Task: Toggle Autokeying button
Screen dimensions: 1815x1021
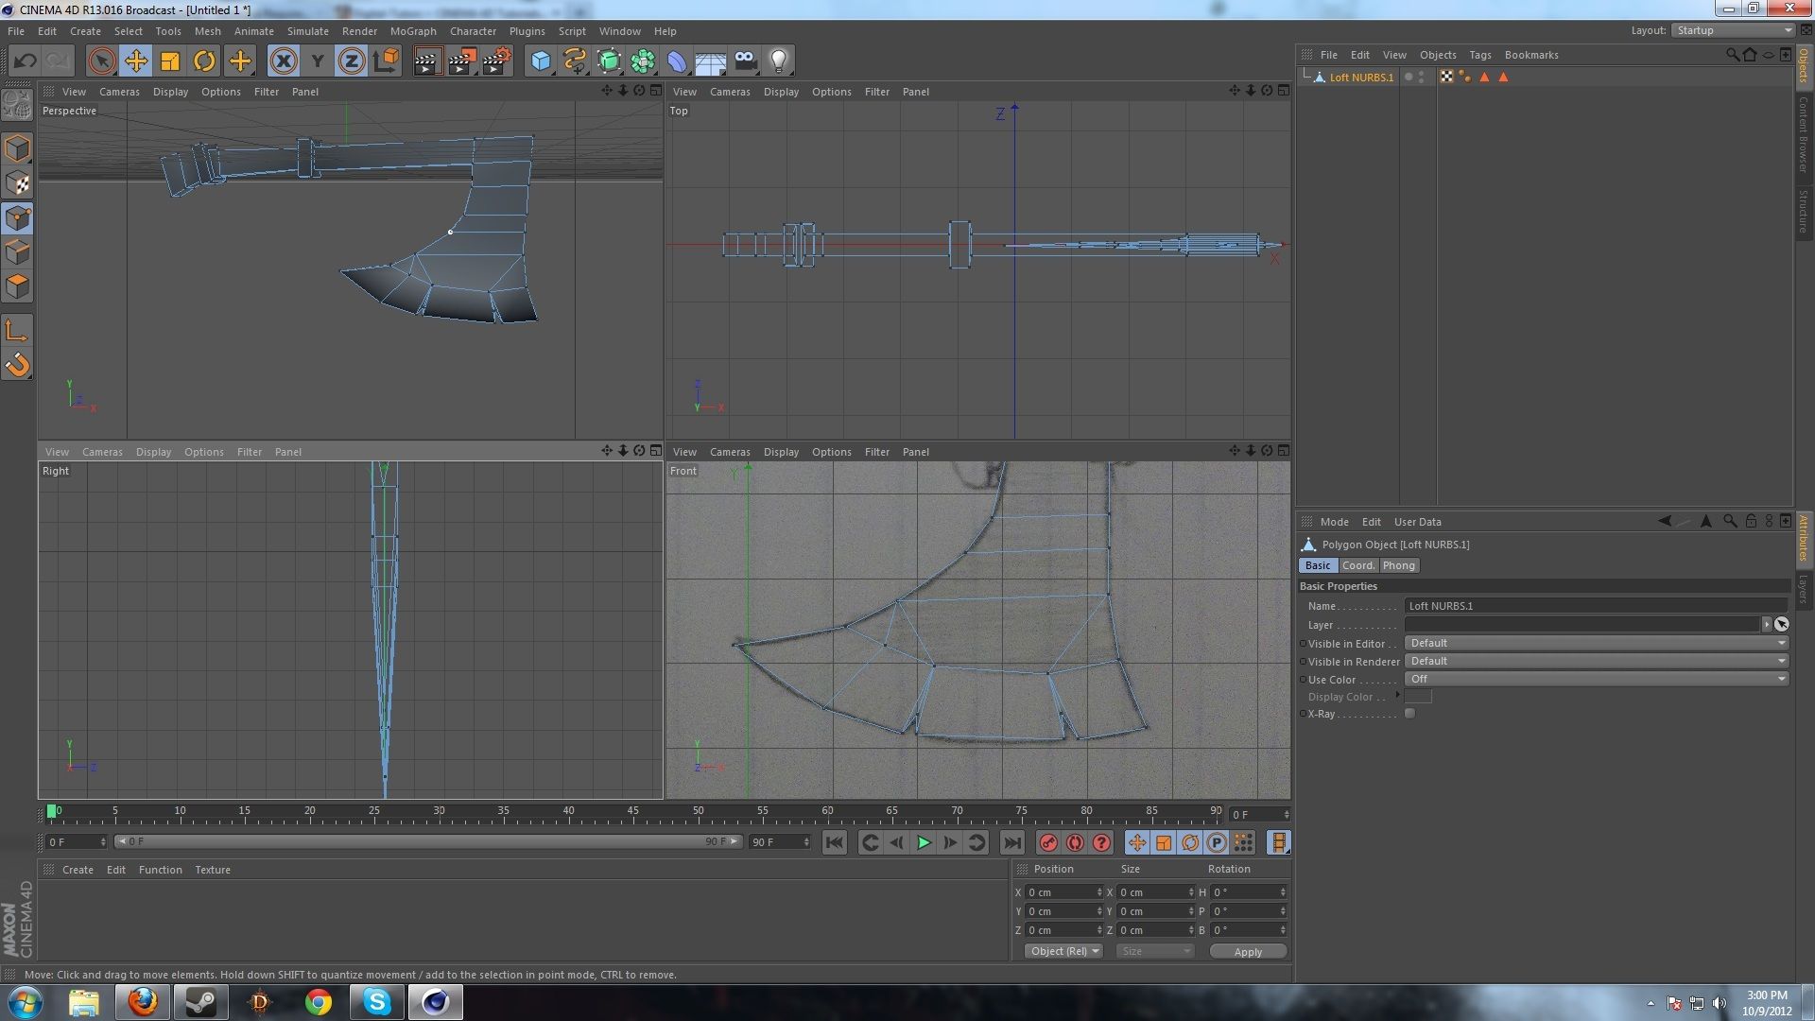Action: click(x=1075, y=842)
